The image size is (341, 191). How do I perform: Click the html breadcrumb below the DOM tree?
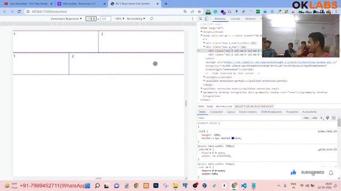coord(201,106)
